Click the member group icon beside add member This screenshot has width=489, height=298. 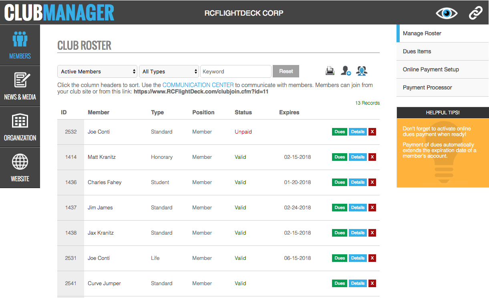[x=362, y=71]
